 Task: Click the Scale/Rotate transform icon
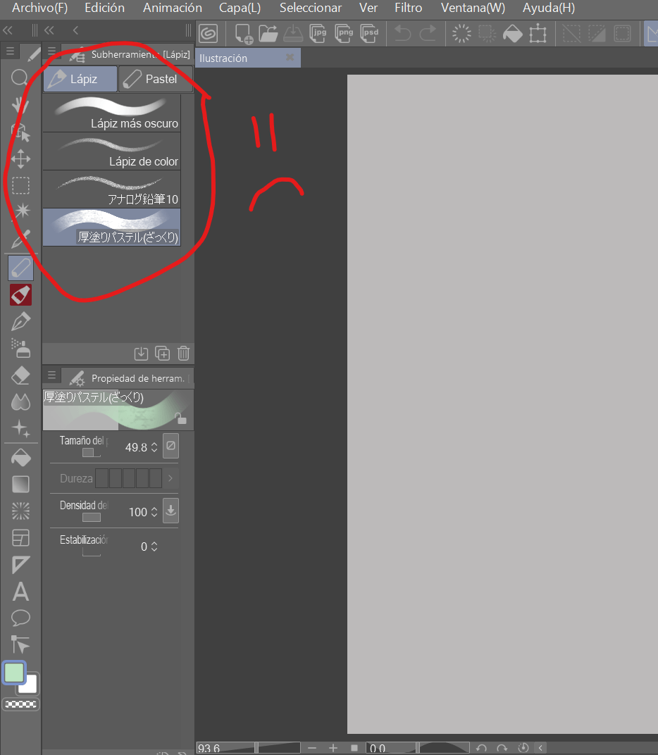[538, 34]
